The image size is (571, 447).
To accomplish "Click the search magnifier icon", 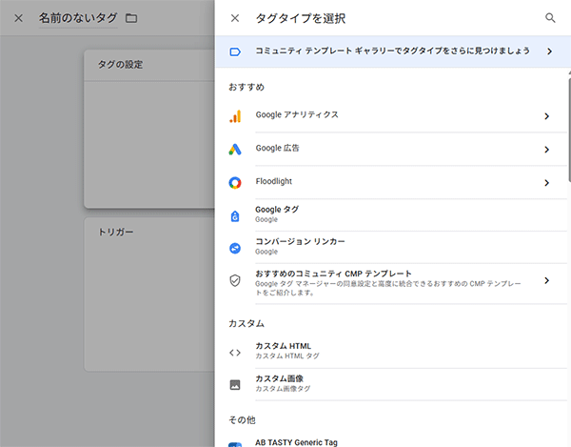I will point(550,18).
